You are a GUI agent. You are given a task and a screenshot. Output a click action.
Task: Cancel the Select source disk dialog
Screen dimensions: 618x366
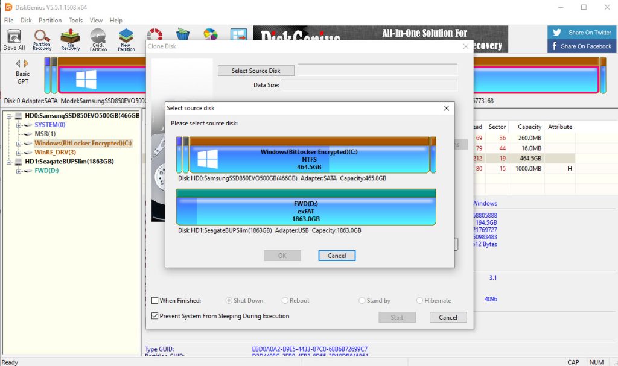click(337, 256)
